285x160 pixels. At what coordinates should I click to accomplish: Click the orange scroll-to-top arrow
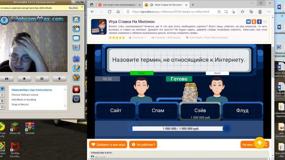[259, 143]
